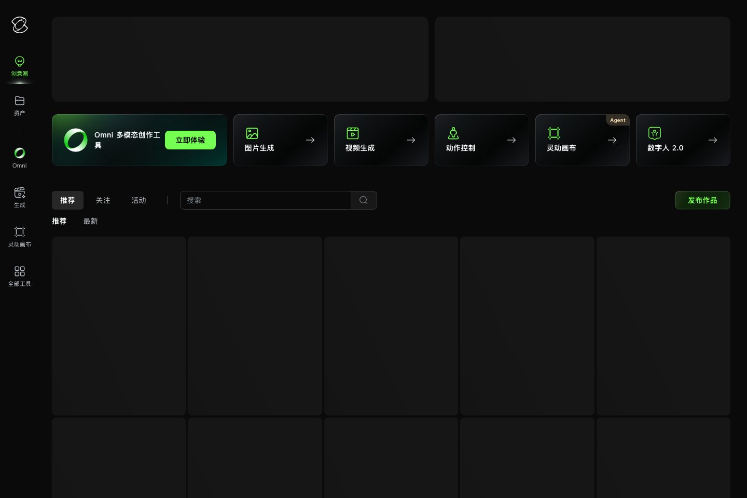
Task: Select the 推荐 tab pill
Action: pos(67,200)
